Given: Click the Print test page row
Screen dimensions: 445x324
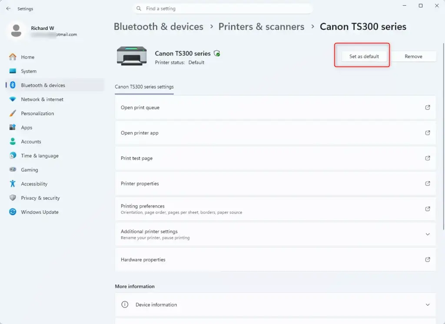Looking at the screenshot, I should click(275, 158).
